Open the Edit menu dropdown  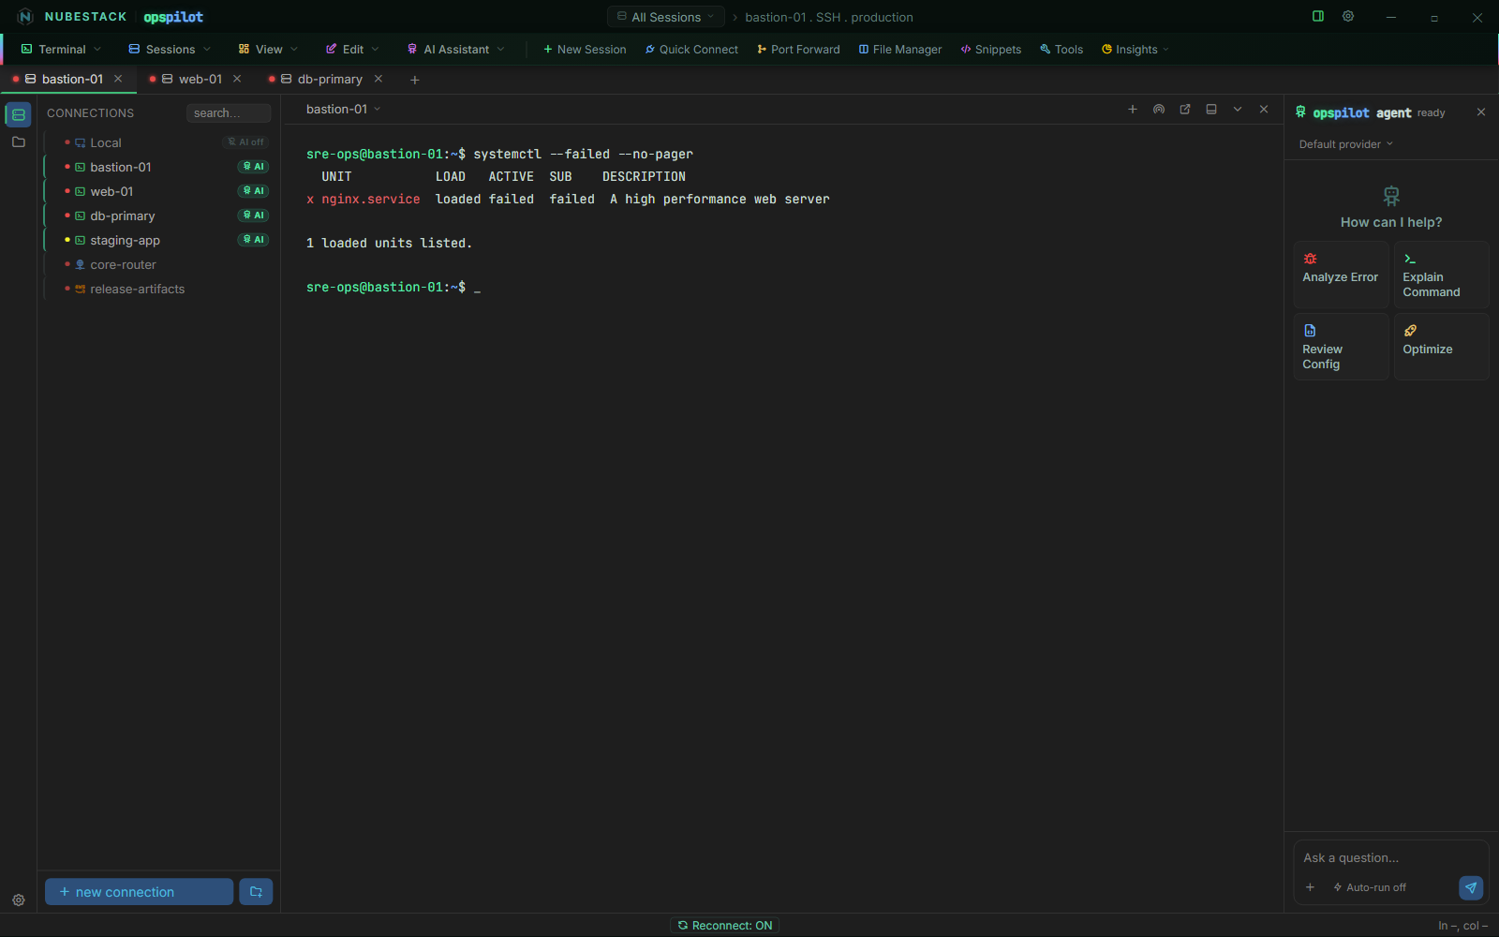coord(352,50)
